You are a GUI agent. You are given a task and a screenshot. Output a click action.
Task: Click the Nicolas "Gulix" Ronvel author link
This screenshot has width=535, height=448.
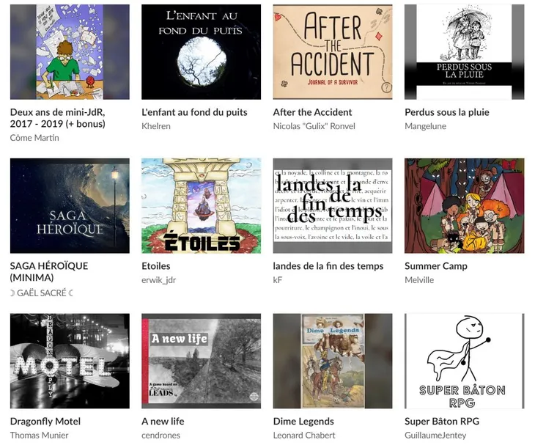pyautogui.click(x=314, y=126)
